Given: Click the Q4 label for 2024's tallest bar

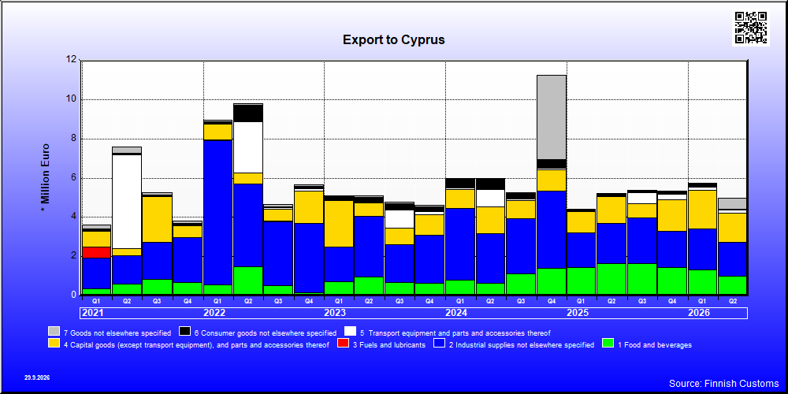Looking at the screenshot, I should coord(552,300).
